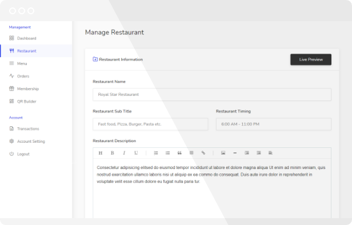Click the Membership gift box icon
This screenshot has height=225, width=352.
[x=11, y=89]
